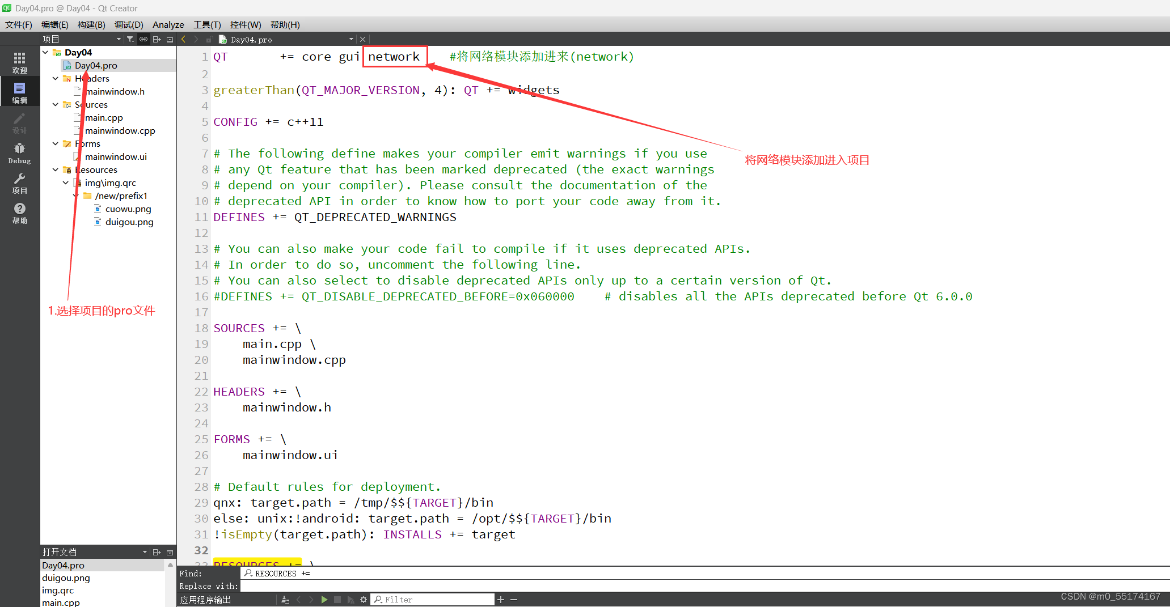
Task: Go back in editor navigation history
Action: [183, 39]
